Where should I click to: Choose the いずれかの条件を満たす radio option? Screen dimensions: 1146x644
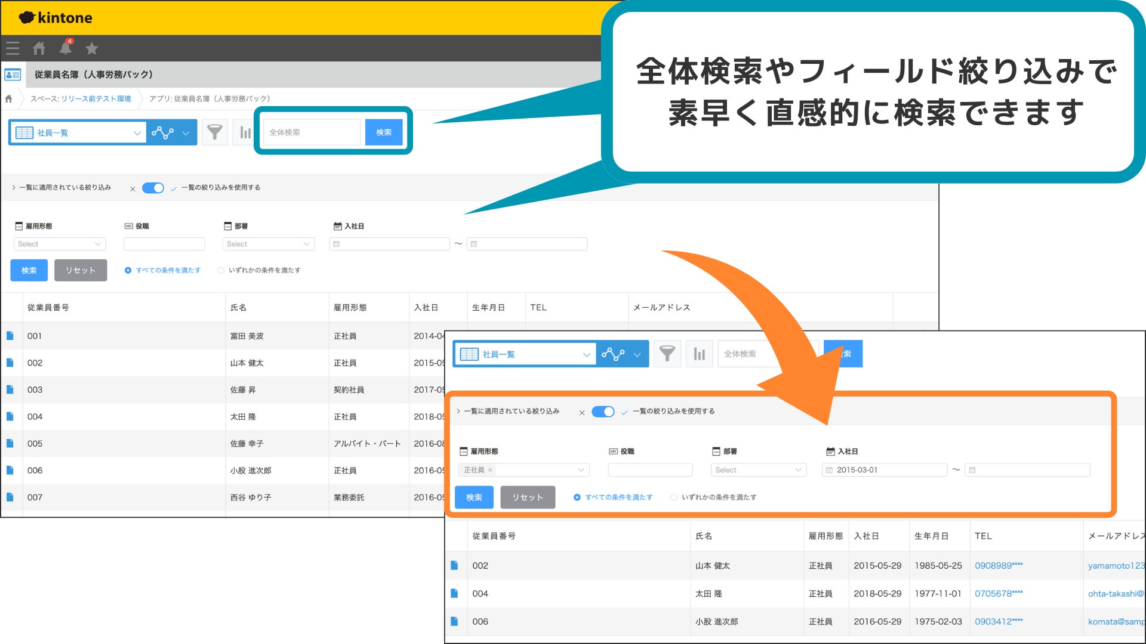221,270
